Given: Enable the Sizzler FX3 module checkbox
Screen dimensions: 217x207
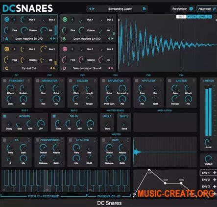Looking at the screenshot, I should 71,80.
